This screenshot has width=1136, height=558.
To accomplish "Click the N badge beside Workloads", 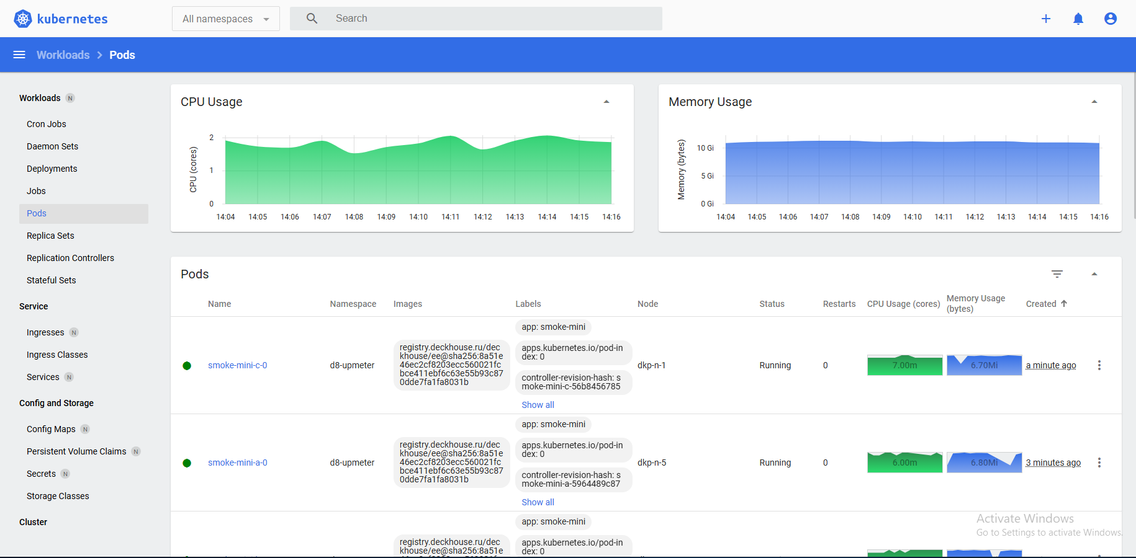I will click(x=70, y=98).
